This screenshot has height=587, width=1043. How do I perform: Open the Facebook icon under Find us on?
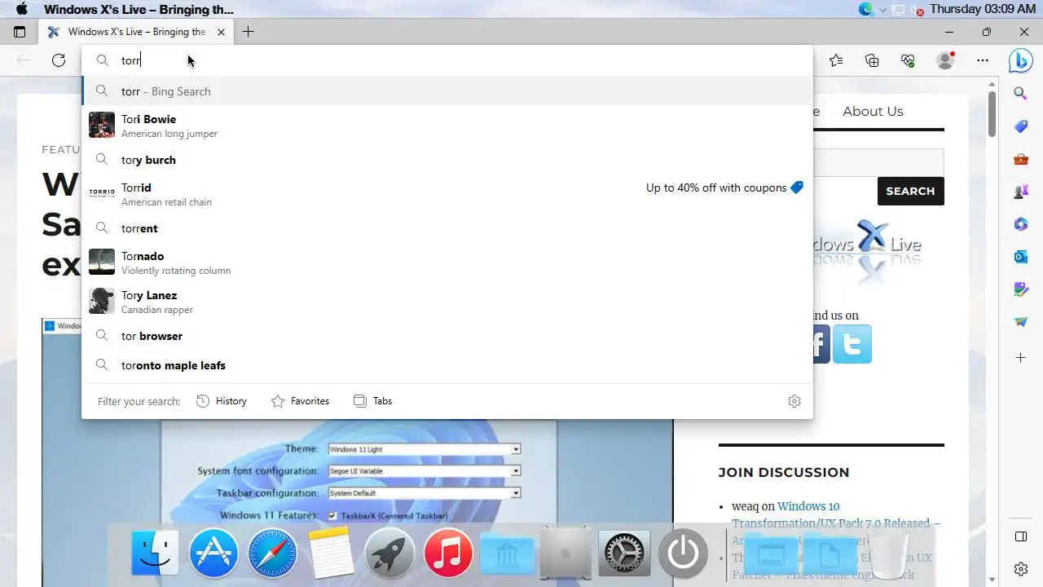click(x=820, y=344)
